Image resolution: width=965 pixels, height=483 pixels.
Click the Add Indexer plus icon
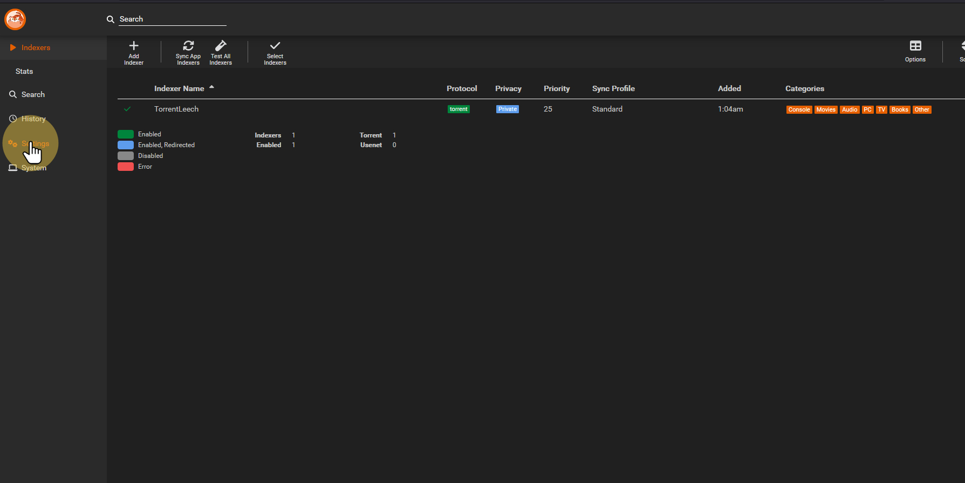(134, 46)
